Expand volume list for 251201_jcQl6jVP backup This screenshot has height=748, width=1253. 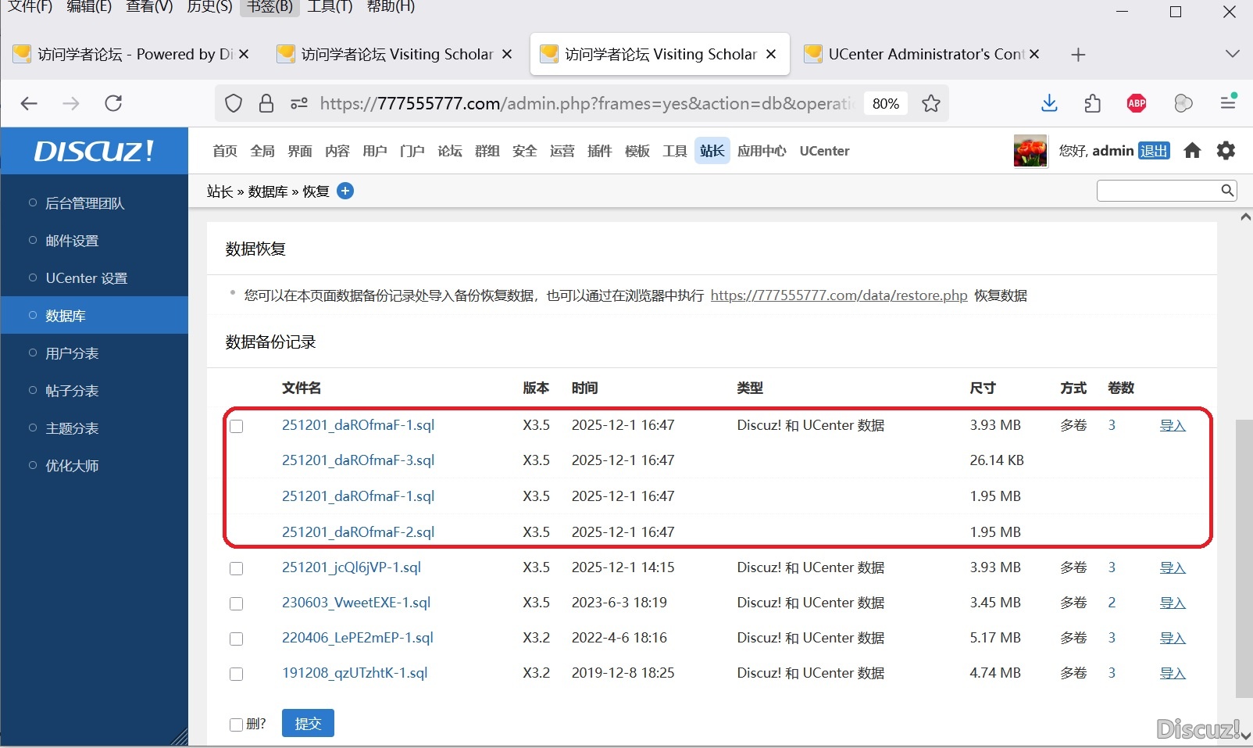pos(1112,567)
